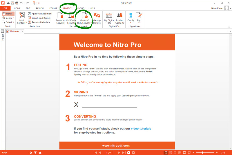Click the cursor tool icon in quick access toolbar

34,3
